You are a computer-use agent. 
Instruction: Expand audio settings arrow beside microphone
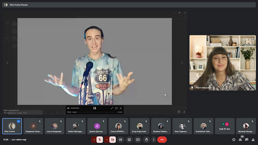point(93,140)
